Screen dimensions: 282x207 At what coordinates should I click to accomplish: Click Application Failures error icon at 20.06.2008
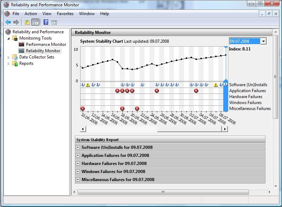[132, 91]
